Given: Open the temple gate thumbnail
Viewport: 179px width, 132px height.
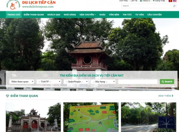Looking at the screenshot, I should click(x=33, y=117).
